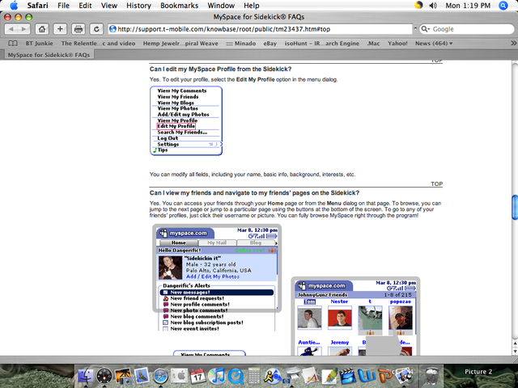Image resolution: width=518 pixels, height=388 pixels.
Task: Click the TOP link above friends question
Action: tap(436, 183)
